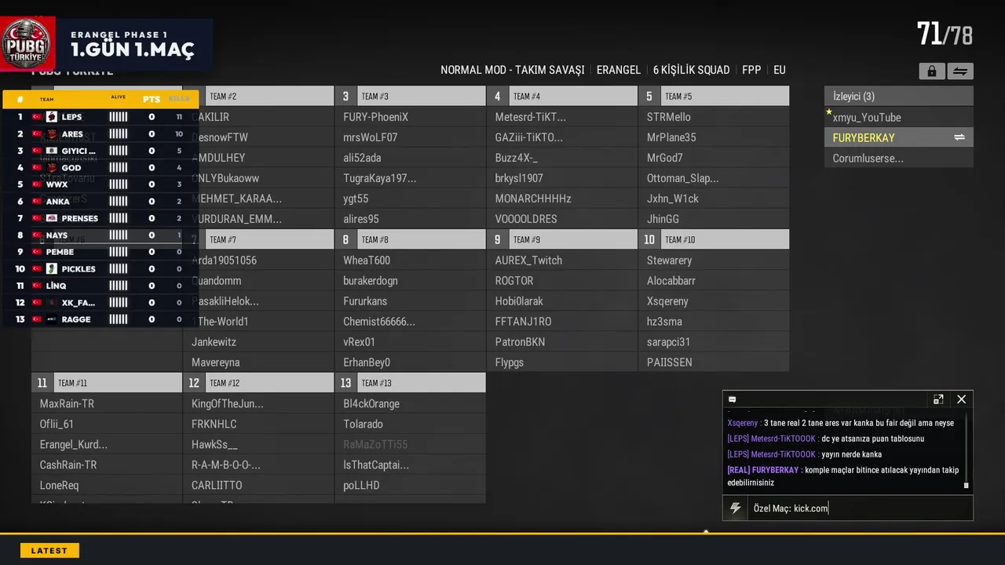Viewport: 1005px width, 565px height.
Task: Click player AUREX_Twitch in Team 9
Action: 562,260
